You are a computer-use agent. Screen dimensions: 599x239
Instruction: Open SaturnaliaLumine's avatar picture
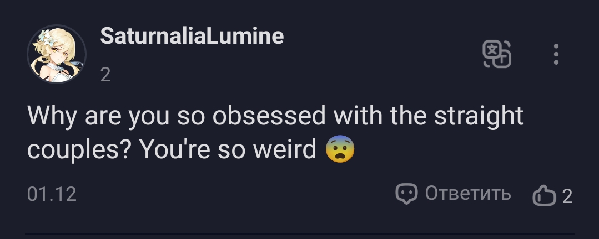tap(56, 54)
